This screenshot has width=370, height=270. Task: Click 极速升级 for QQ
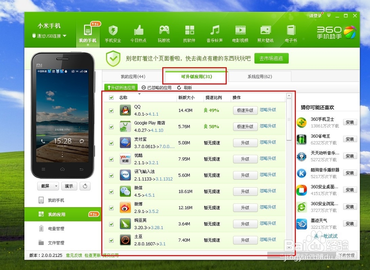coord(245,110)
